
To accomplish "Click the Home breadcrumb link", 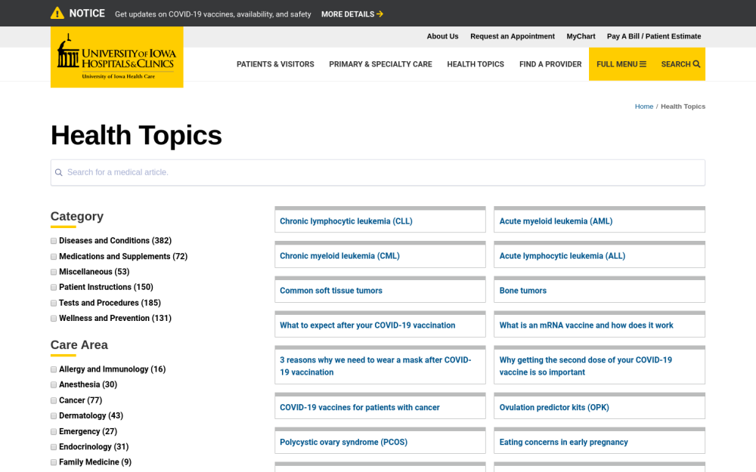I will [x=644, y=106].
